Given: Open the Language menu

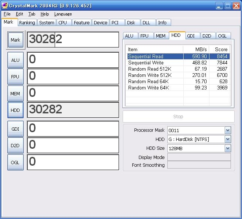Looking at the screenshot, I should (63, 14).
